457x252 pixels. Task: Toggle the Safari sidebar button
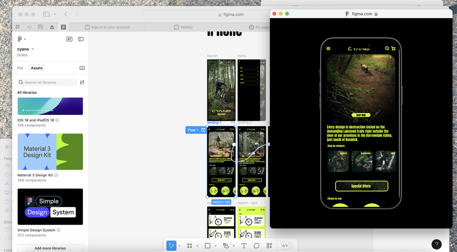[47, 14]
